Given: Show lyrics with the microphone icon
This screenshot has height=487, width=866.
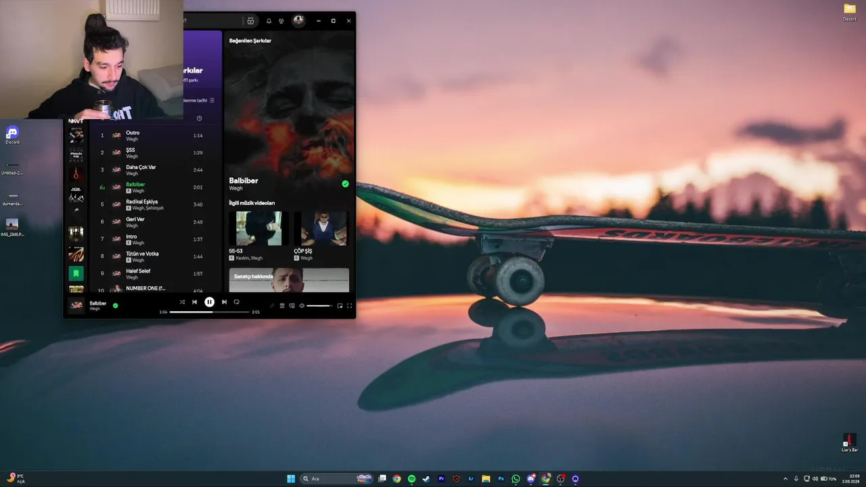Looking at the screenshot, I should click(272, 306).
